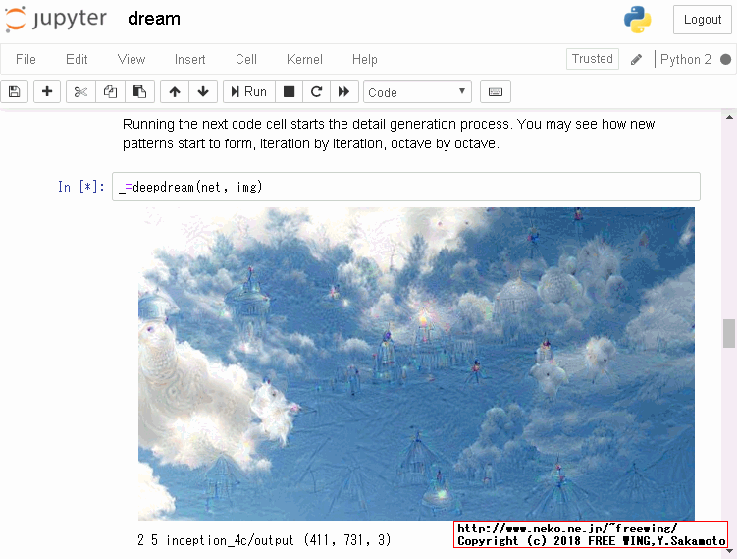Restart kernel and rerun all with fast-forward icon
This screenshot has width=737, height=559.
coord(343,92)
